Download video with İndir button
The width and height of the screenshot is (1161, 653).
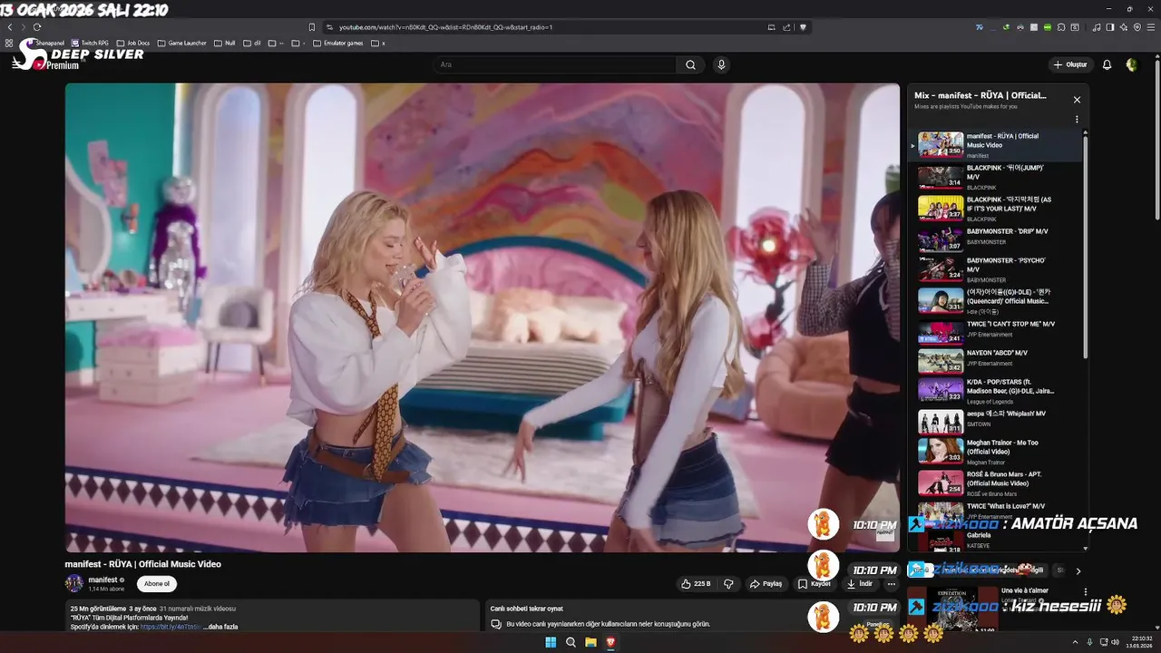(x=860, y=584)
